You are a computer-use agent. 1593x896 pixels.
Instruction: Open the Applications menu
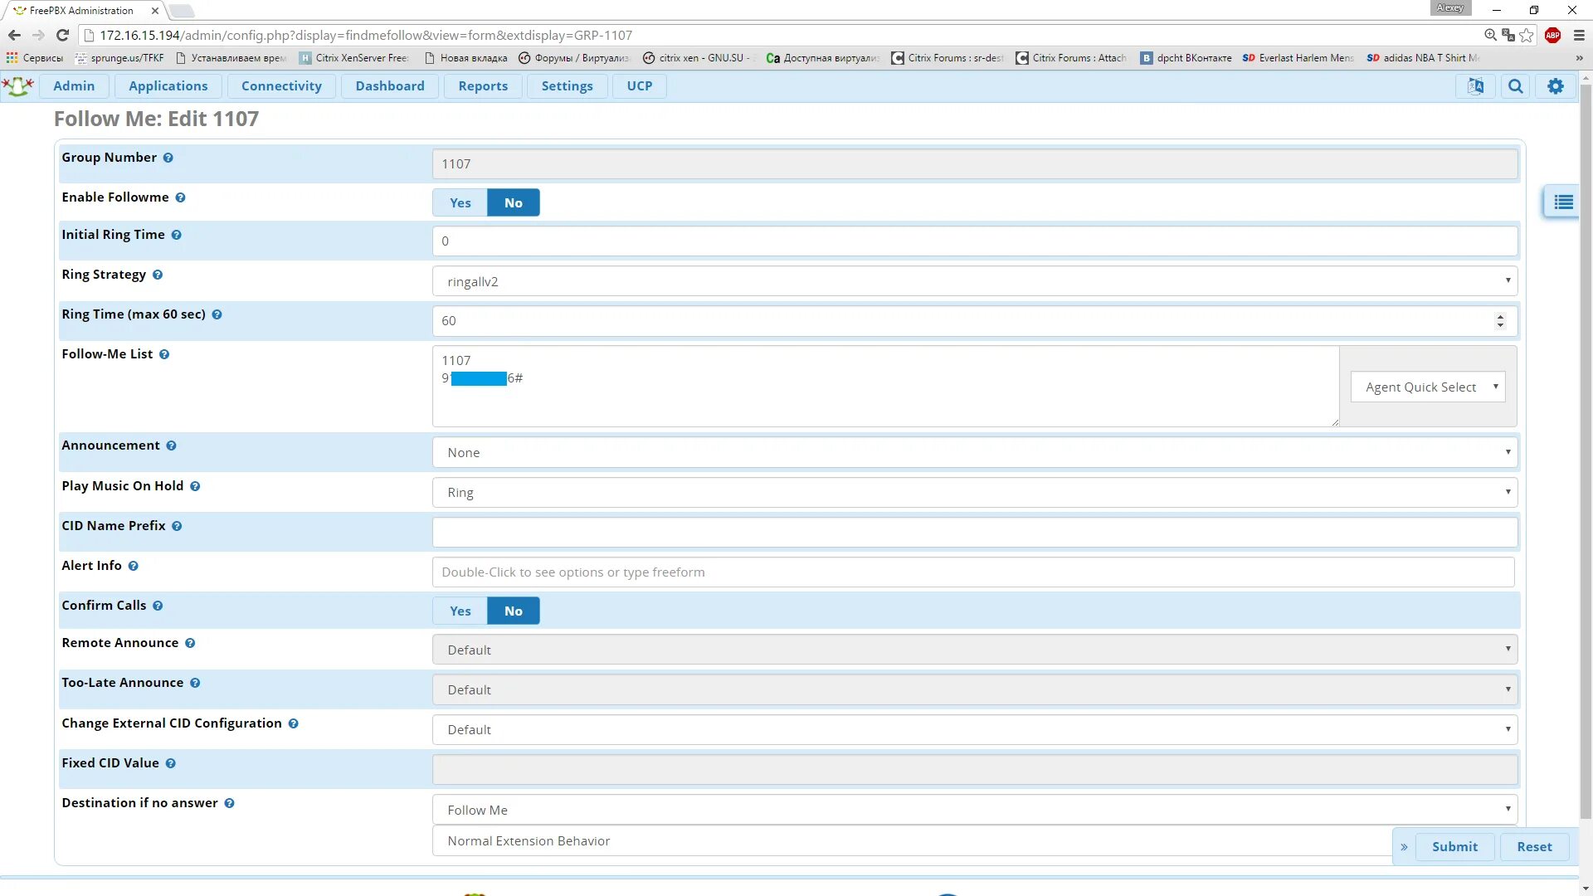(x=168, y=86)
